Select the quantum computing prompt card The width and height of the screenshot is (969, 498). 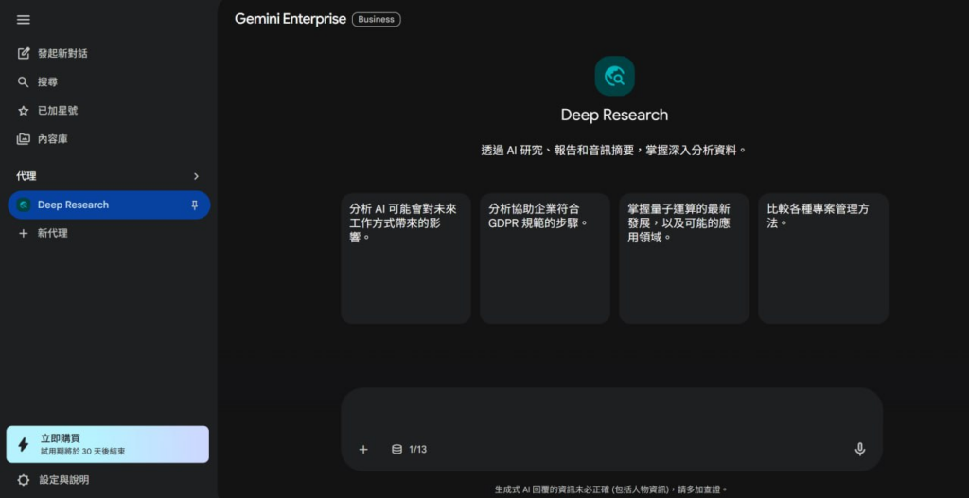click(684, 258)
